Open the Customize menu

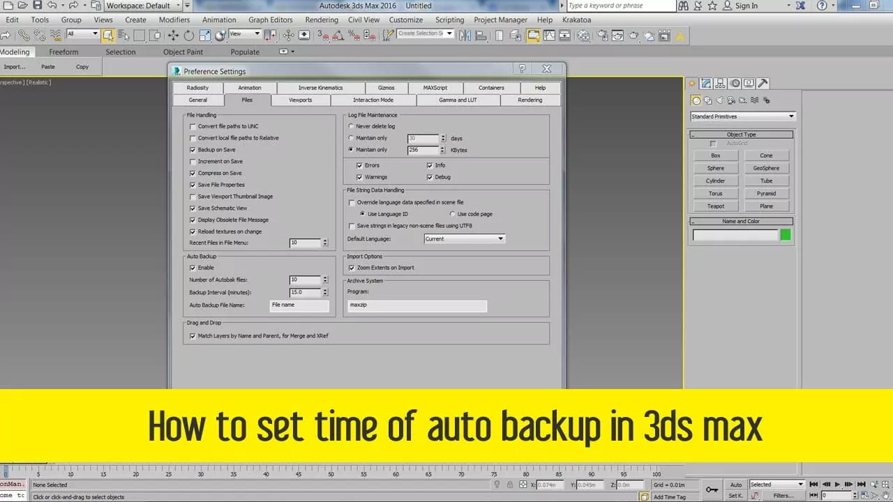tap(405, 20)
